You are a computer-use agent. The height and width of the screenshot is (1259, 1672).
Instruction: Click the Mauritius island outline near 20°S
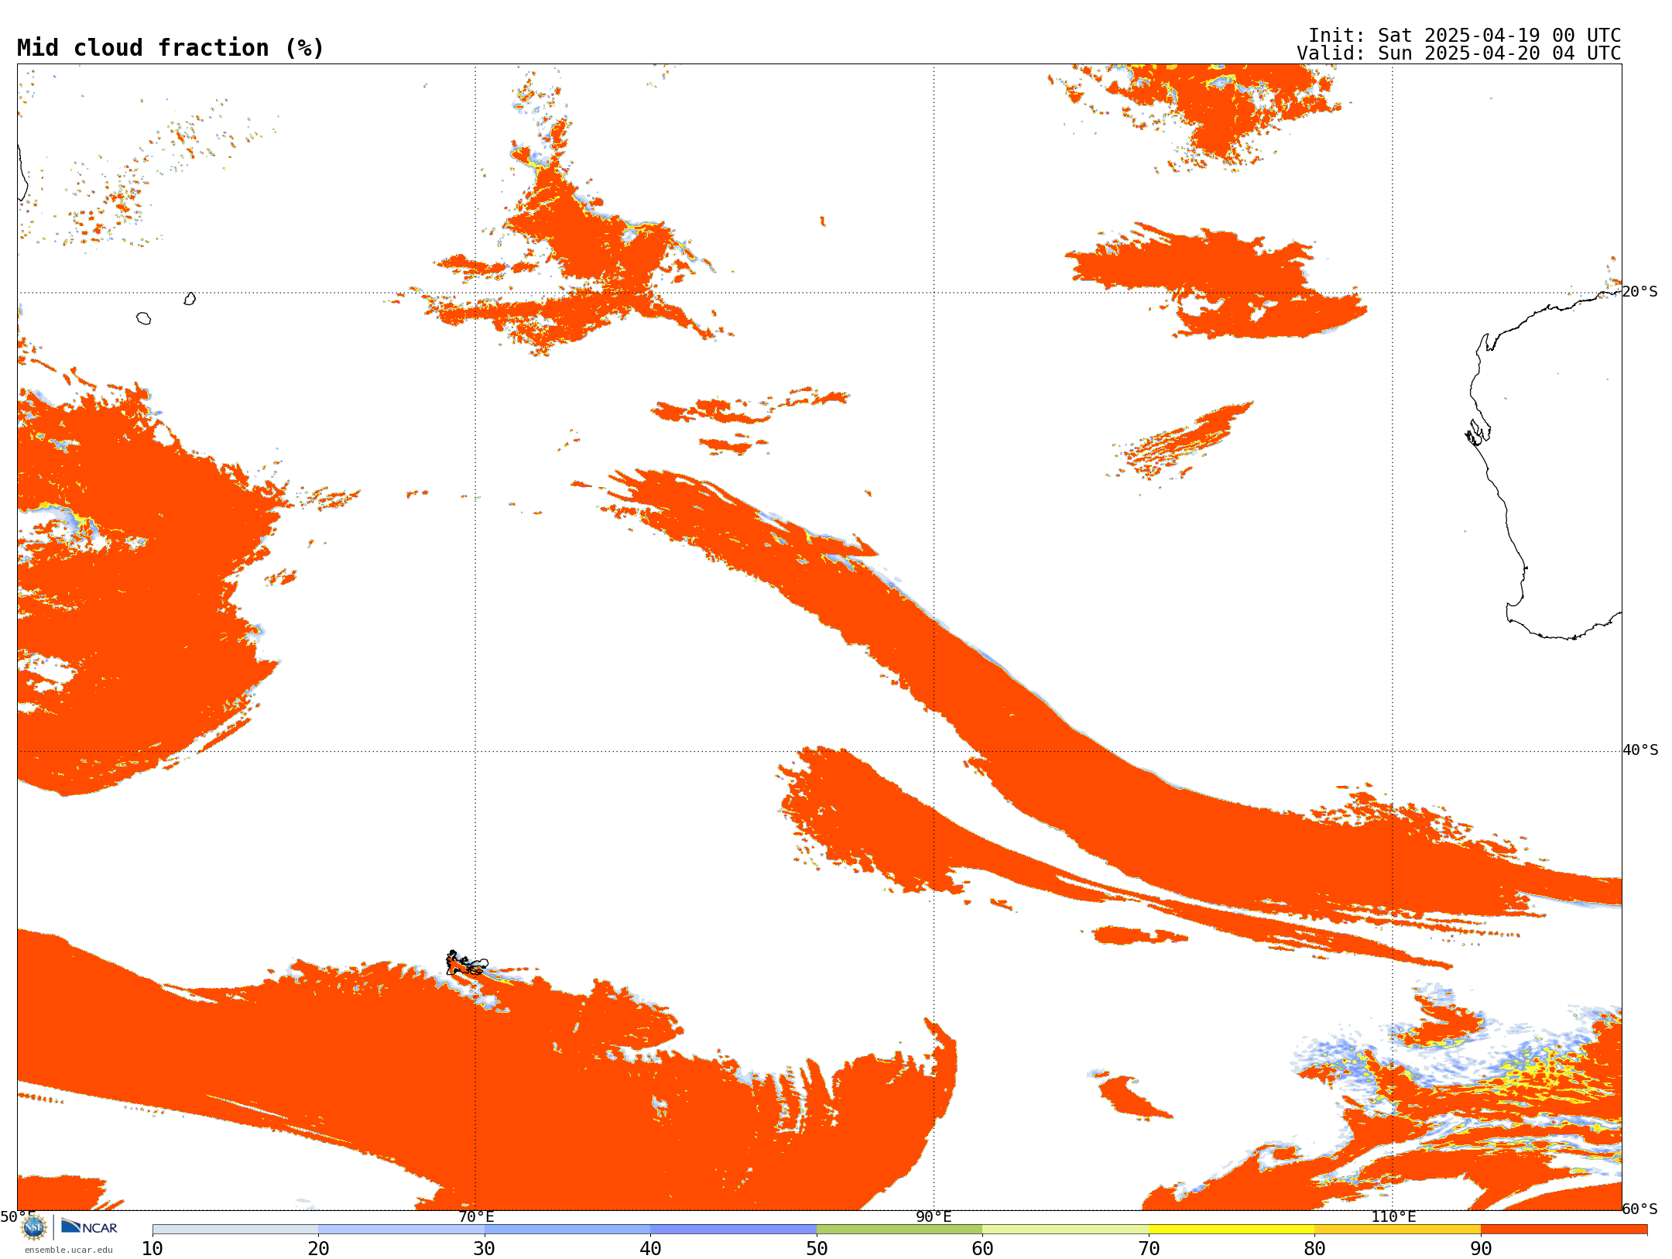(190, 299)
